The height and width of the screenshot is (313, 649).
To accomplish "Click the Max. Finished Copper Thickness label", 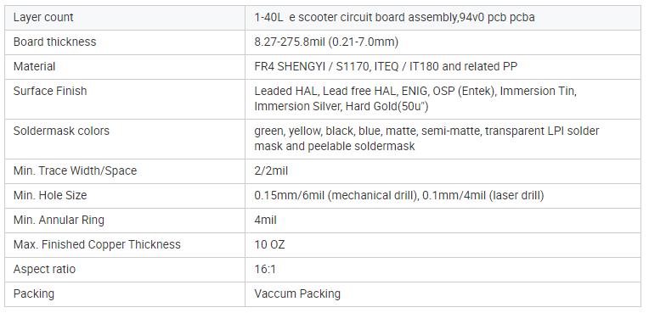I will click(97, 244).
